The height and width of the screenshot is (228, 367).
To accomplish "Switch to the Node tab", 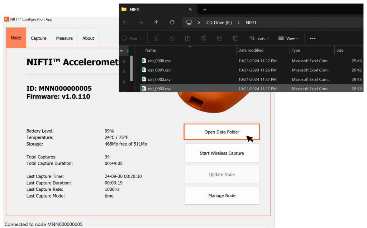I will pyautogui.click(x=16, y=38).
